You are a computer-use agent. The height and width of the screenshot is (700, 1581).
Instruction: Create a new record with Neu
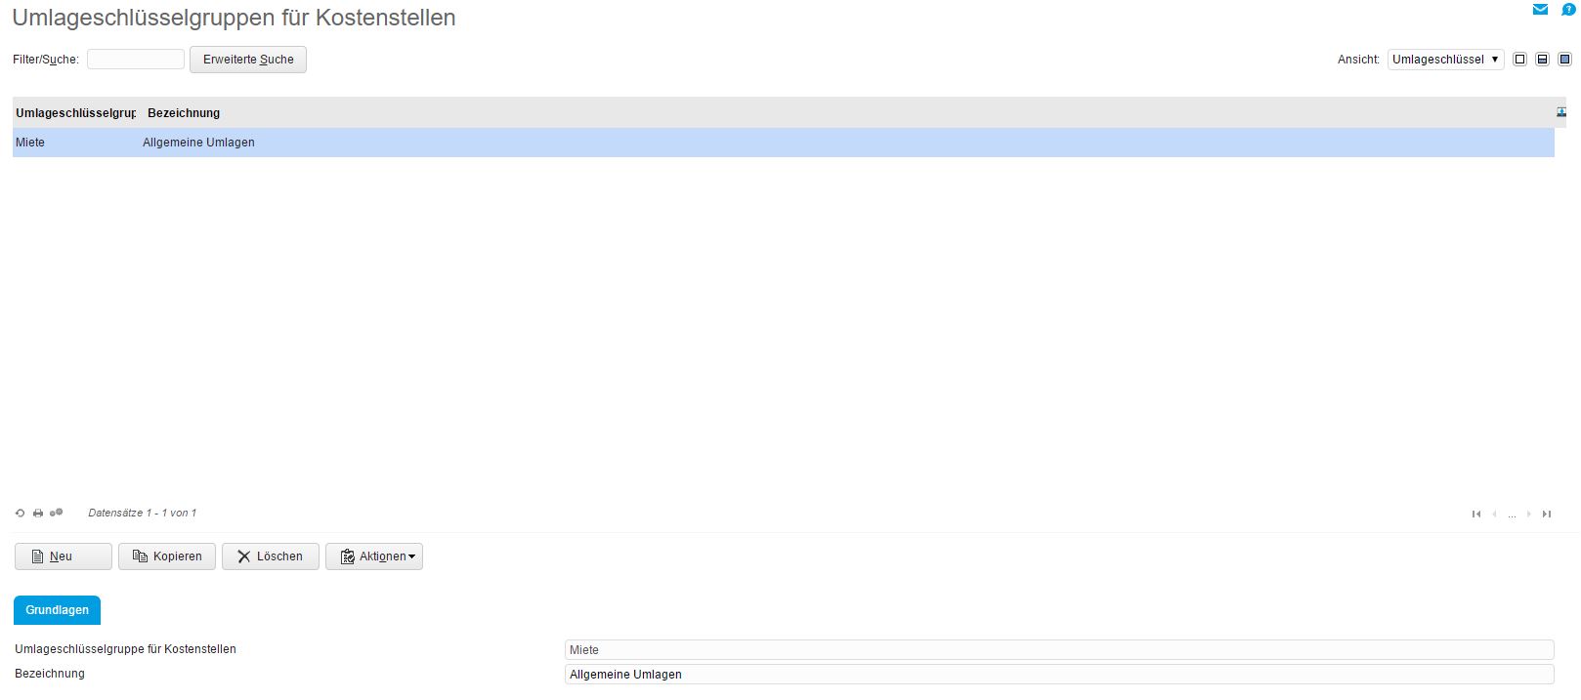click(64, 556)
